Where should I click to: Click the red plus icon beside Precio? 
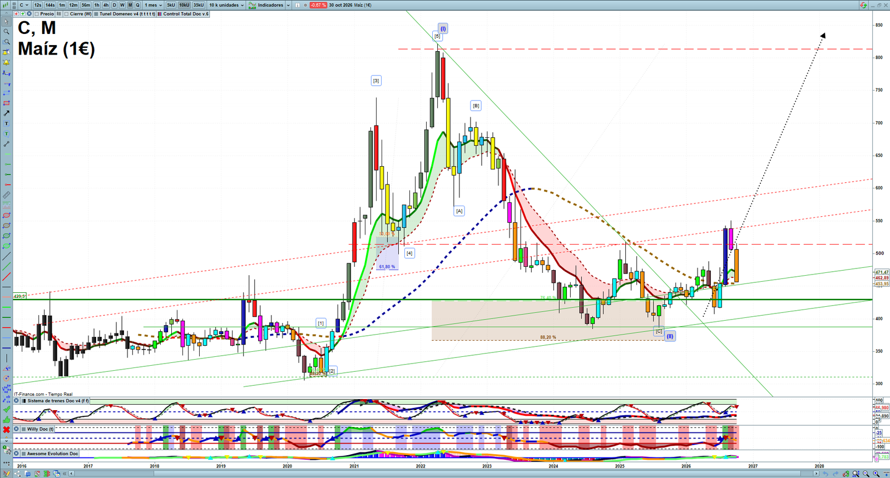(17, 14)
